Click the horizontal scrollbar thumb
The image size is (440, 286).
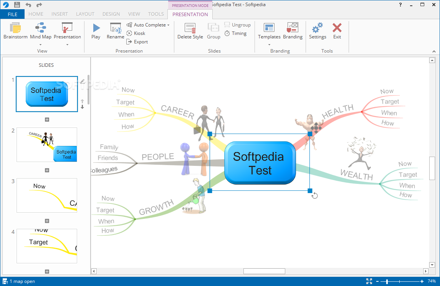(x=264, y=271)
